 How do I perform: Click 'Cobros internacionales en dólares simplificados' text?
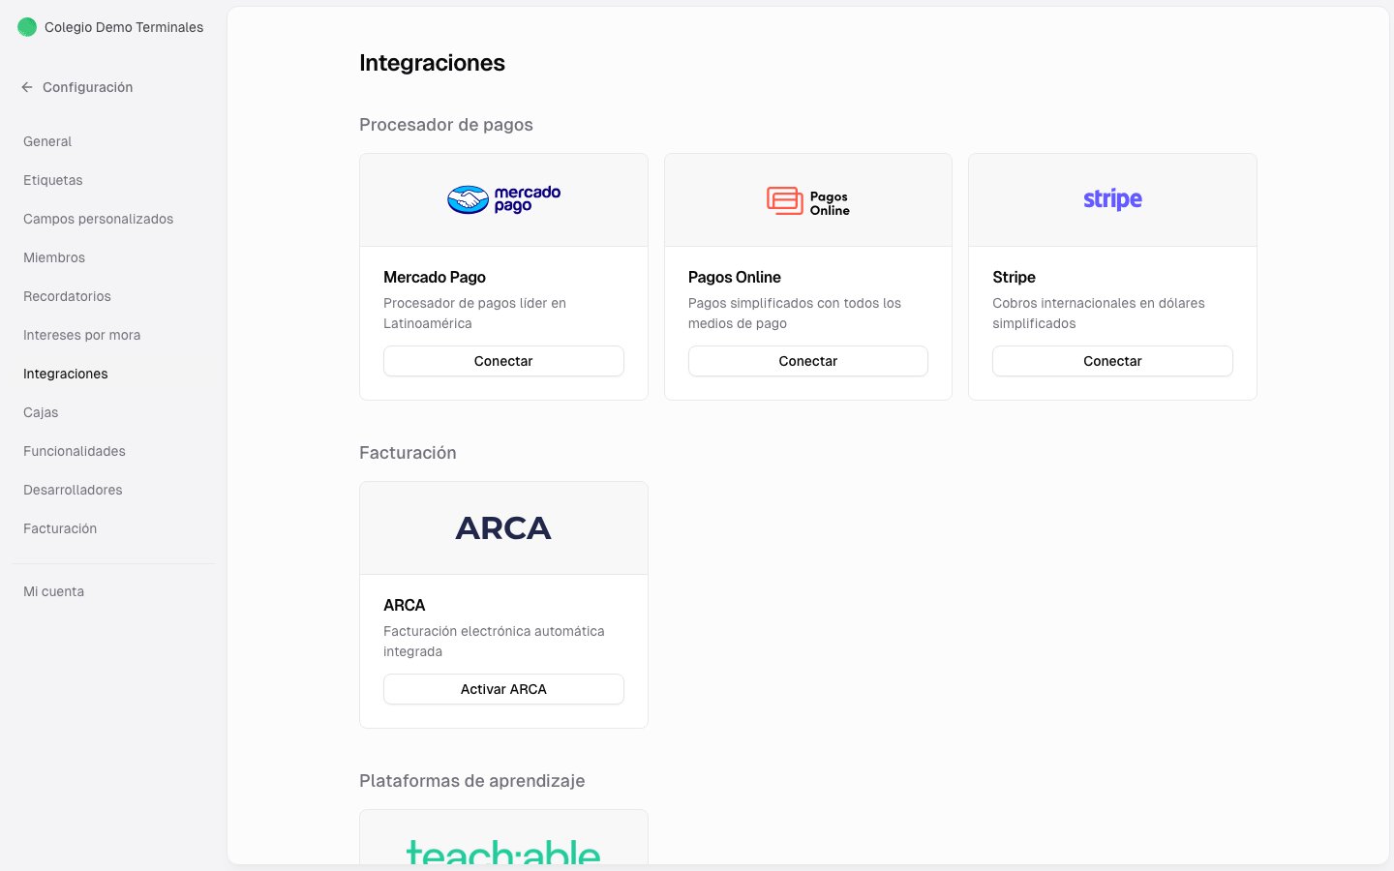(1099, 313)
